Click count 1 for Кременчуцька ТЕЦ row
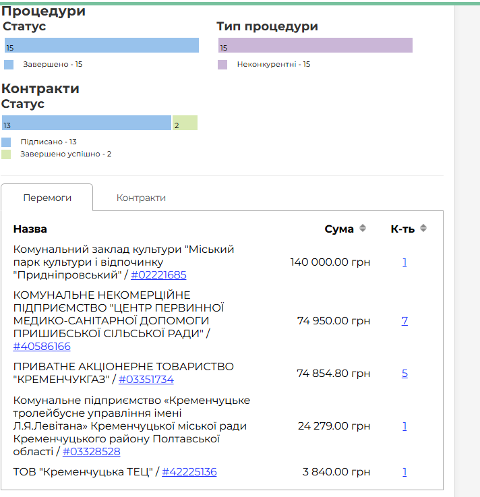This screenshot has height=497, width=480. tap(404, 472)
